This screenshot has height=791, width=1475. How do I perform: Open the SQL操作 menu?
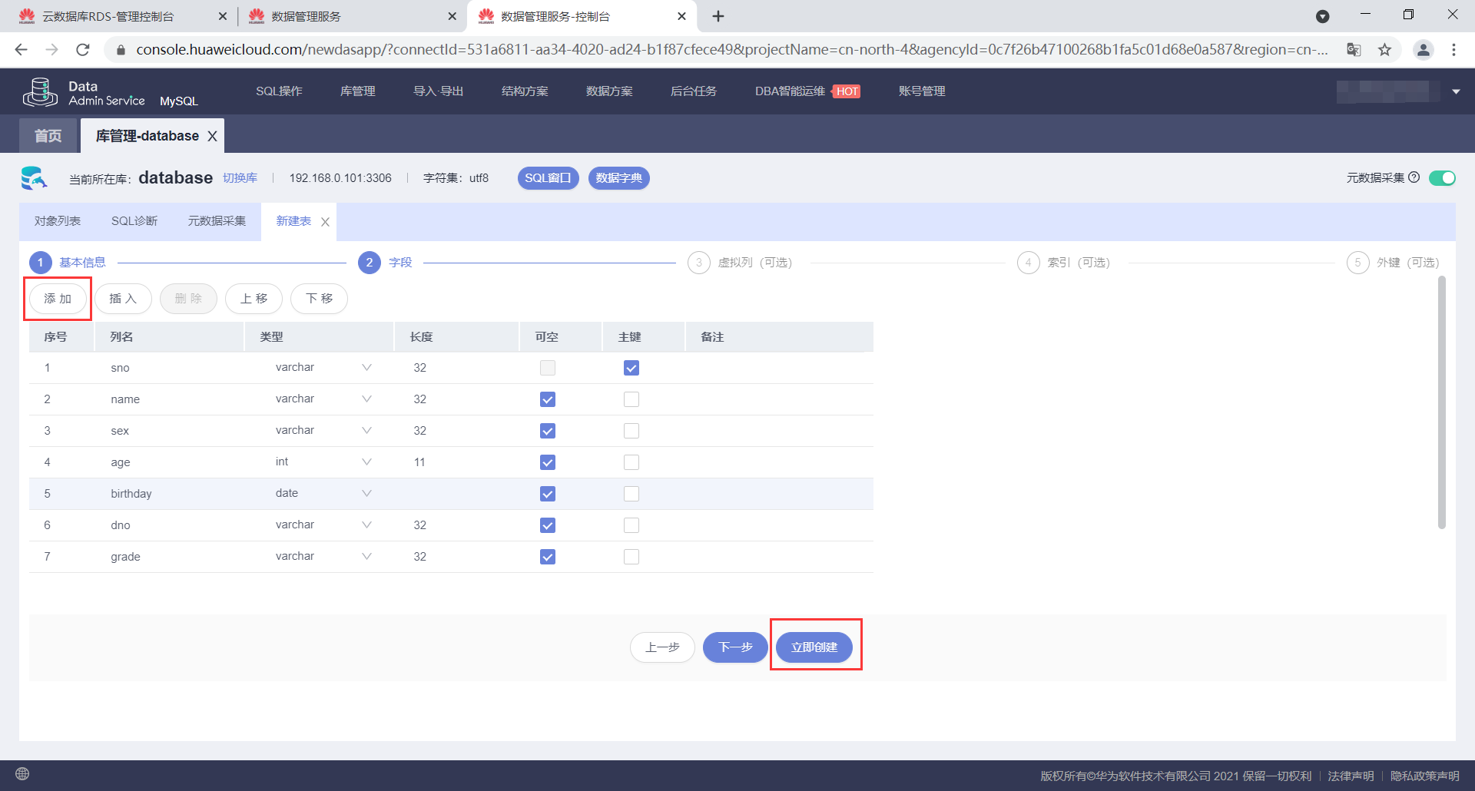pos(279,91)
